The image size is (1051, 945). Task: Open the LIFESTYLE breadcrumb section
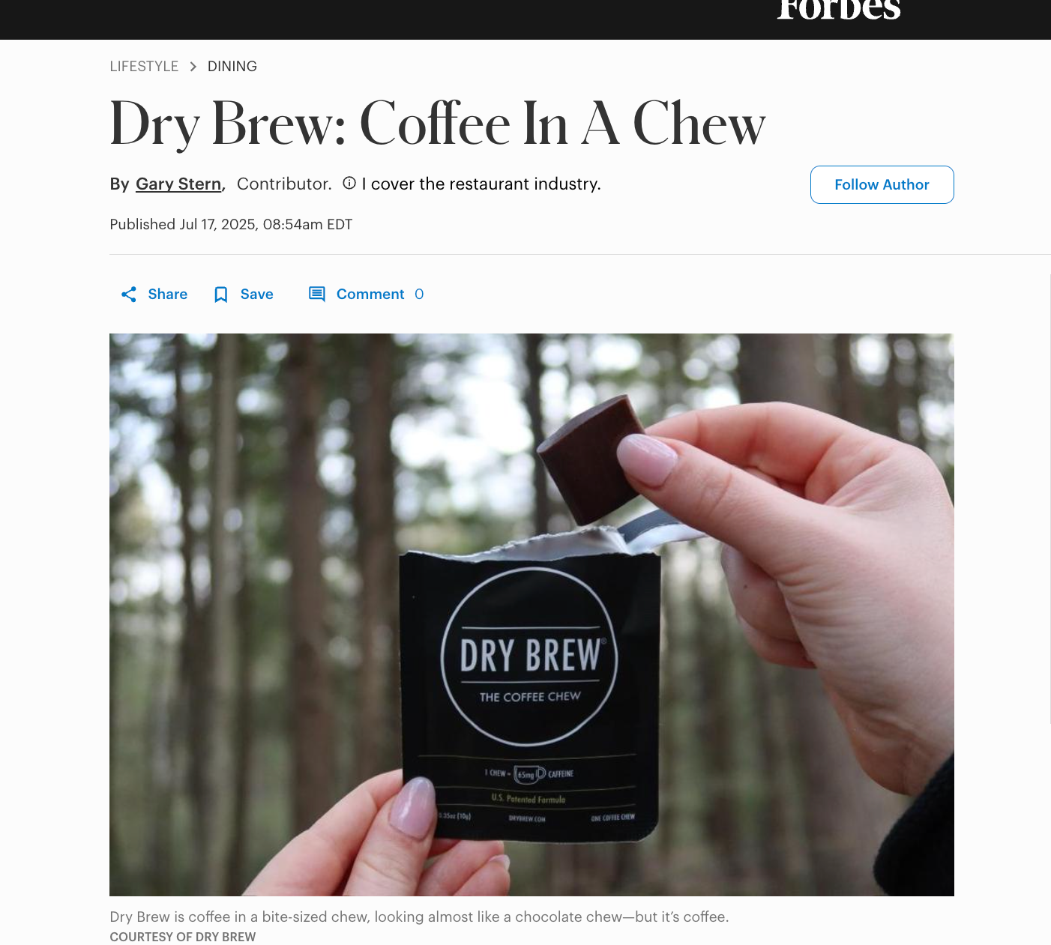click(144, 67)
